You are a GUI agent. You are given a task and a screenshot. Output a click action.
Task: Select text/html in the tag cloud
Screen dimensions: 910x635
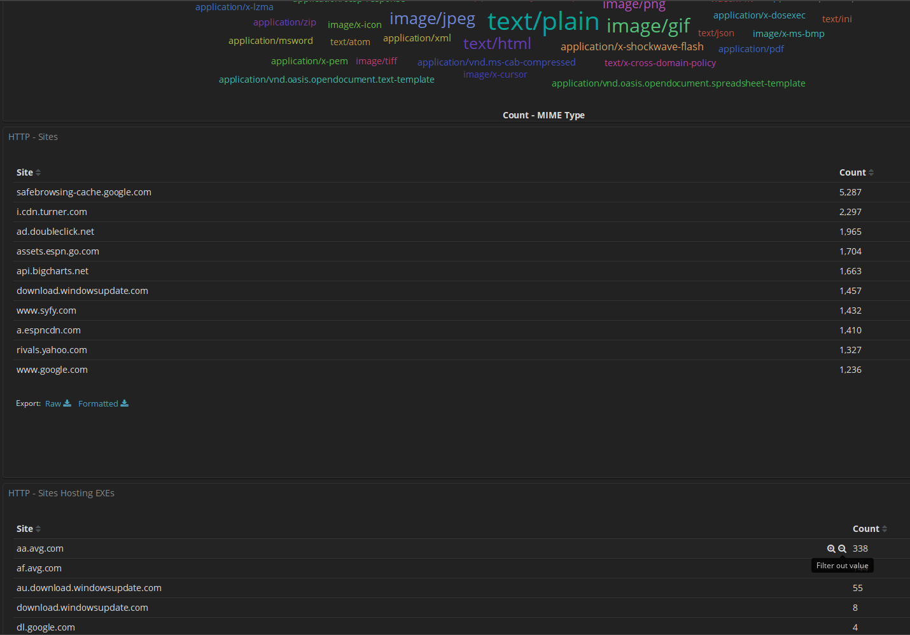[497, 43]
